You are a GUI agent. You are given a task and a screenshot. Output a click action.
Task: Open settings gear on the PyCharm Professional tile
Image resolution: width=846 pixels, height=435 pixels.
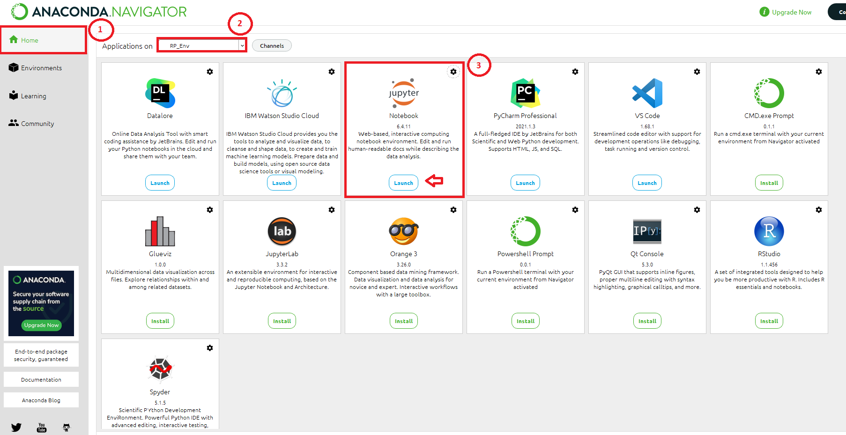575,72
